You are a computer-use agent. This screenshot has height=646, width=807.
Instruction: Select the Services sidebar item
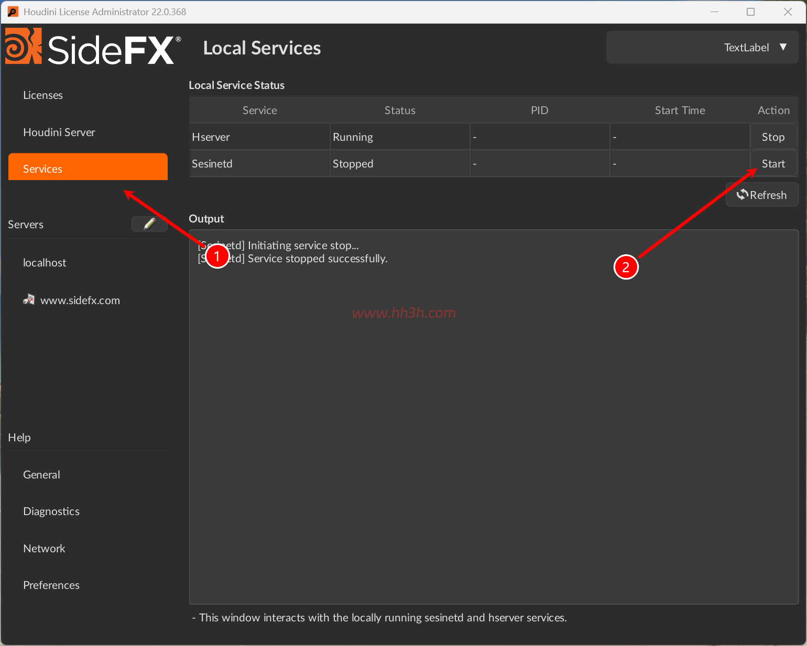[88, 167]
